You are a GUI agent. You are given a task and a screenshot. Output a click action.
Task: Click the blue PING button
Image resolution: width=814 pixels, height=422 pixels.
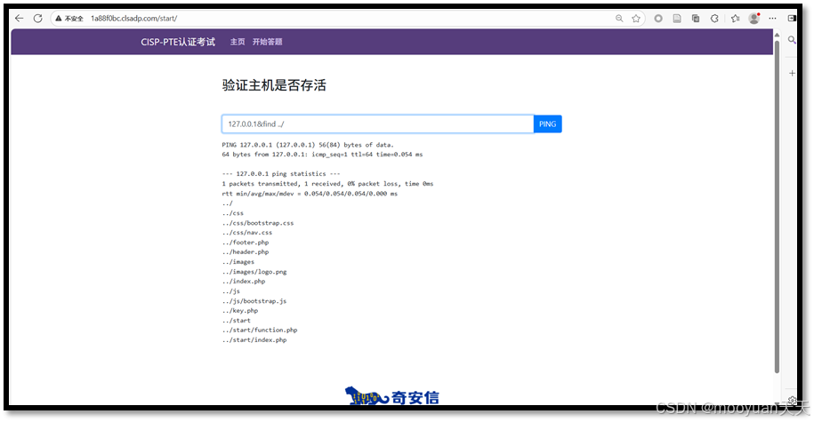point(548,123)
